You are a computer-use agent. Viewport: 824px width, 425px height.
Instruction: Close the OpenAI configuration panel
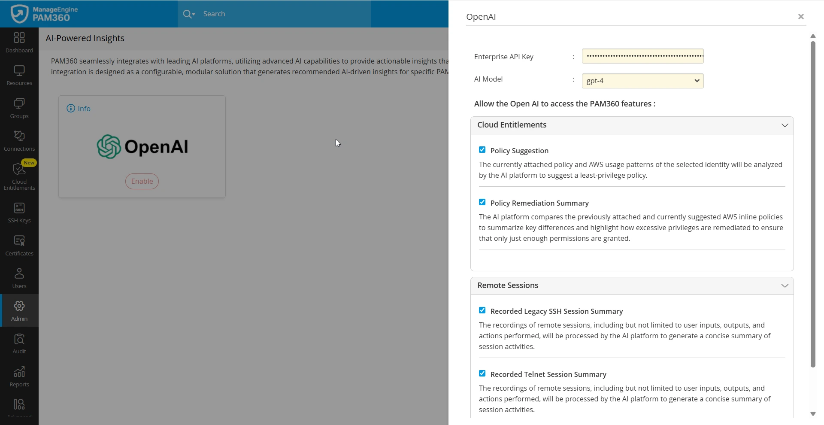(x=801, y=17)
